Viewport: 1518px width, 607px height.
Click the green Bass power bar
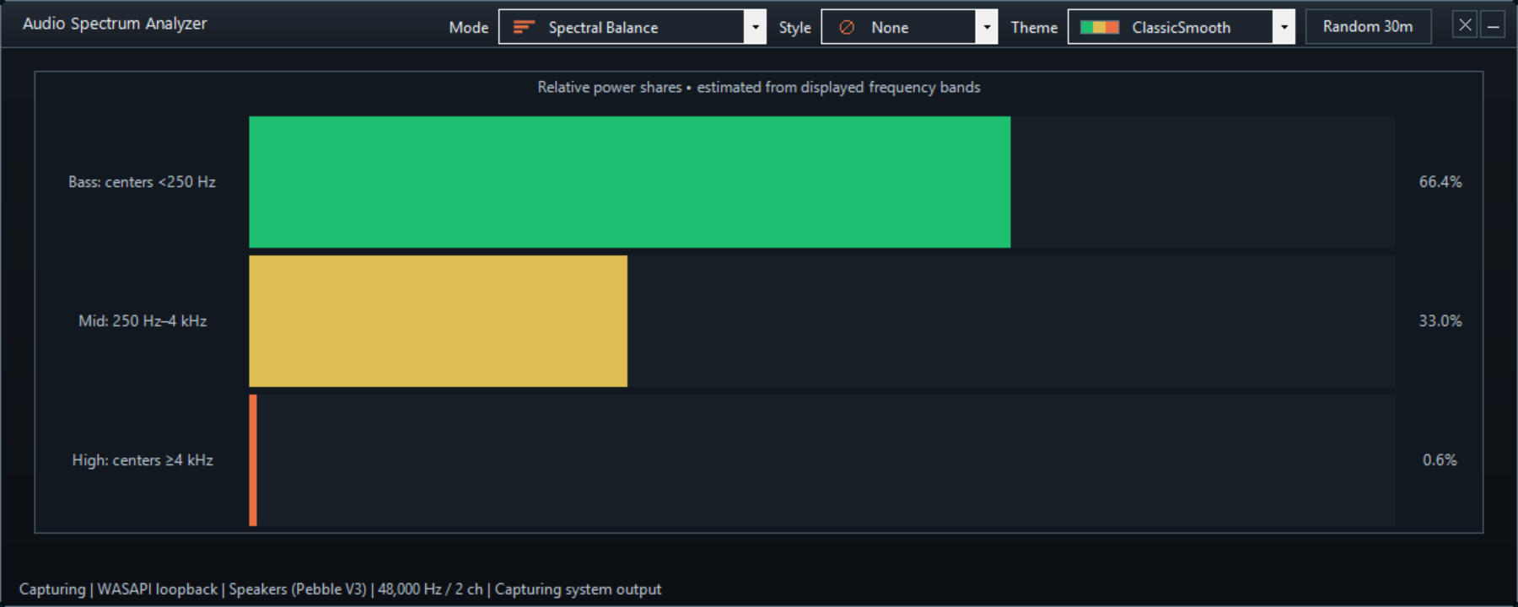[x=630, y=182]
